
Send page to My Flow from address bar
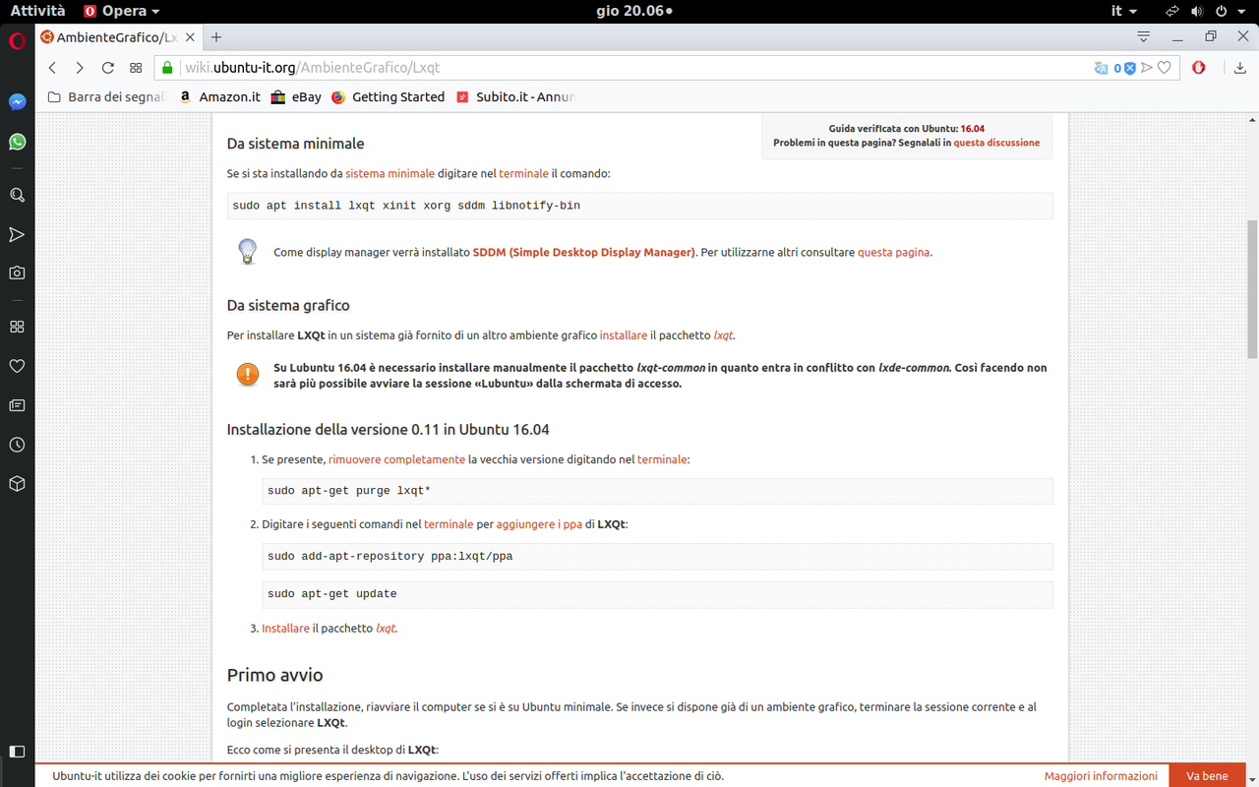pos(1147,68)
